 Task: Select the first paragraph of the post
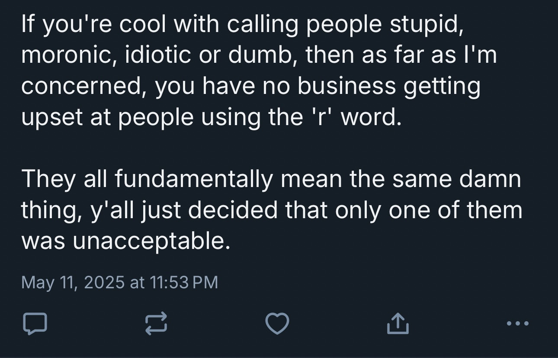(259, 70)
